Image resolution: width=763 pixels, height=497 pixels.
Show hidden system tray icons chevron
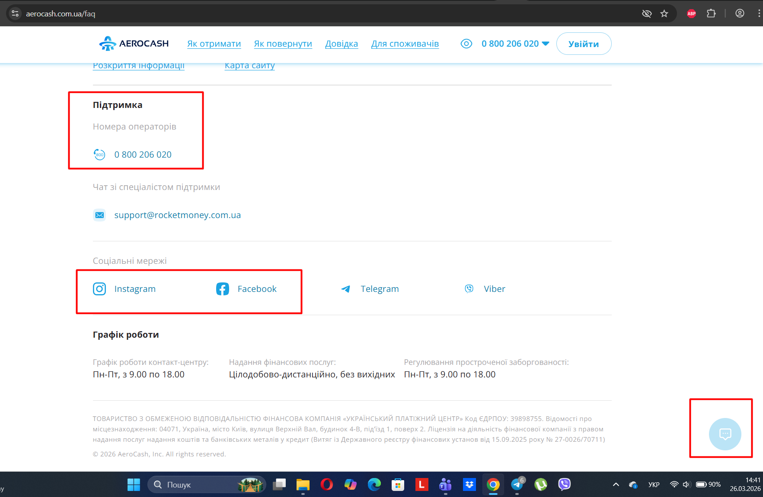point(616,484)
